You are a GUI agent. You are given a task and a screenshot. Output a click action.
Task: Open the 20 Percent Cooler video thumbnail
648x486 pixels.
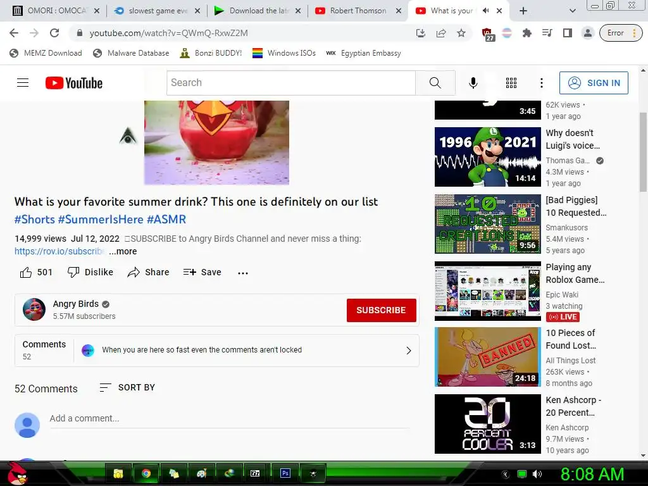pyautogui.click(x=488, y=424)
